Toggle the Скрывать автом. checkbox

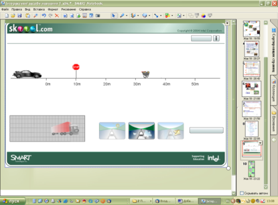[x=242, y=193]
